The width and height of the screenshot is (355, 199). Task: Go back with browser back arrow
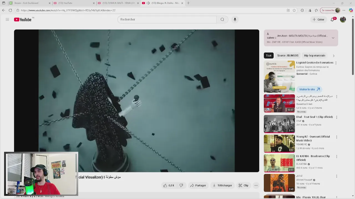[x=4, y=10]
